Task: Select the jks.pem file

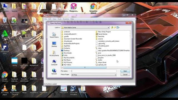Action: (100, 58)
